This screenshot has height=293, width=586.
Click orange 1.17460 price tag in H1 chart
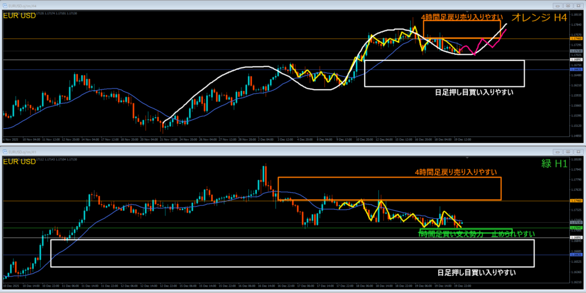576,200
